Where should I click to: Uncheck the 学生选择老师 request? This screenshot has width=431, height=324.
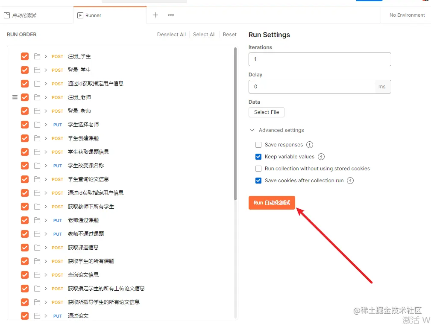[x=25, y=125]
